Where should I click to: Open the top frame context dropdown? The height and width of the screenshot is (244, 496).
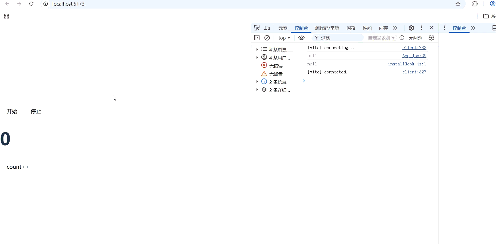(284, 38)
